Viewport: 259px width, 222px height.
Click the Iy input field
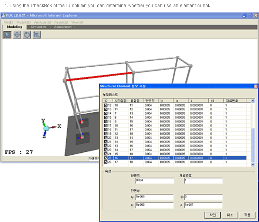(154, 197)
